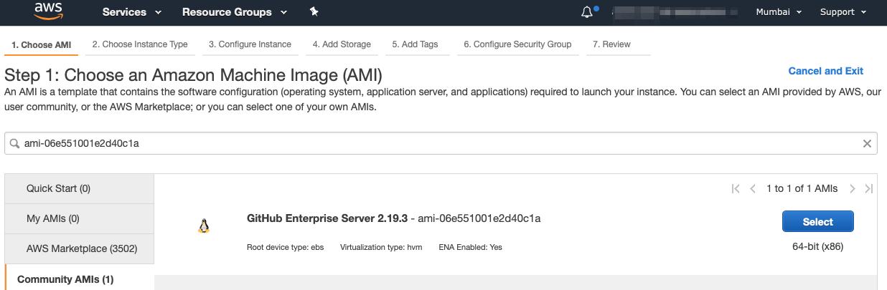Screen dimensions: 887x290
Task: Go to 2. Choose Instance Type tab
Action: point(140,44)
